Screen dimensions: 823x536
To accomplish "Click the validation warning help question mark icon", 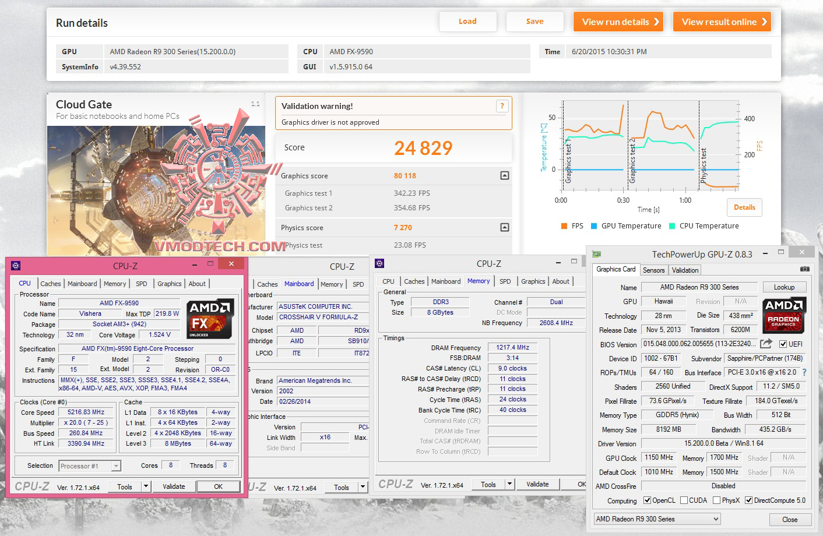I will coord(502,106).
